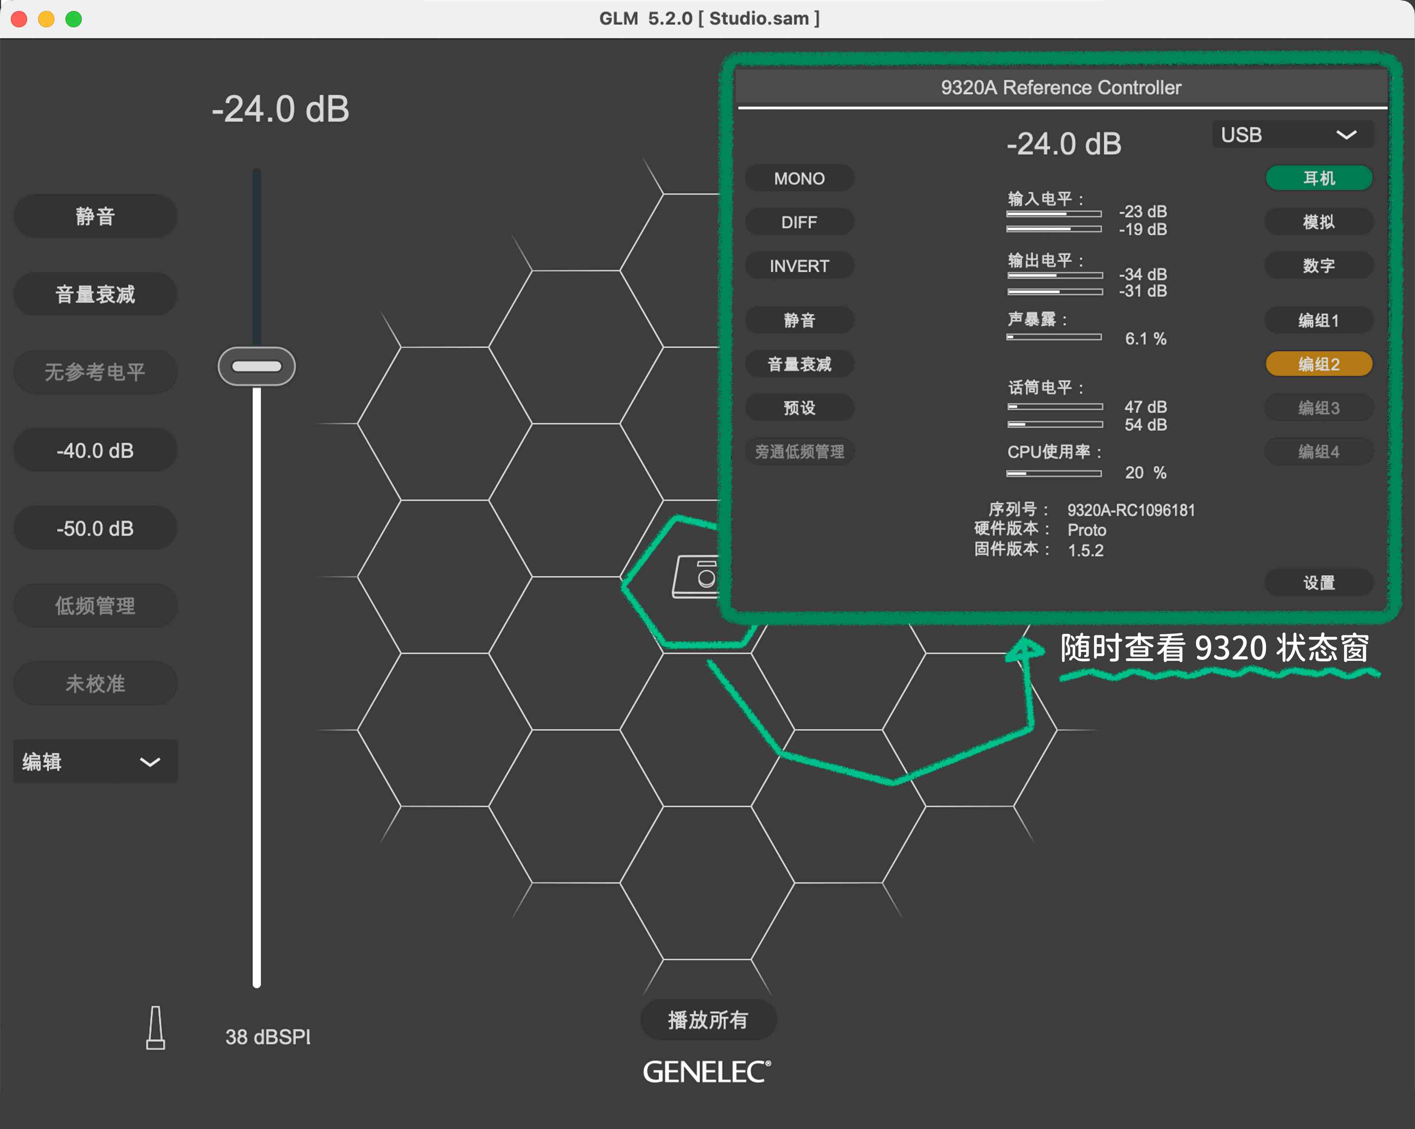The height and width of the screenshot is (1129, 1415).
Task: Toggle DIFF in the 9320A panel
Action: (799, 222)
